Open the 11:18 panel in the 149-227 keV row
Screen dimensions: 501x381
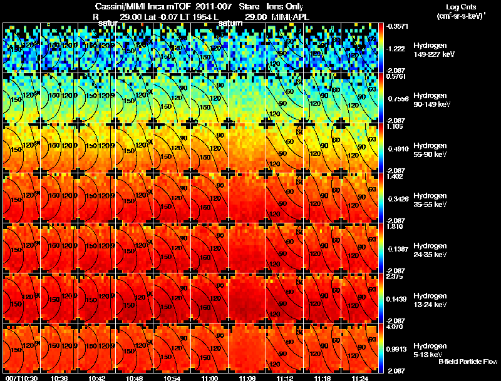tap(323, 48)
